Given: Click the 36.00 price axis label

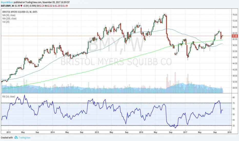Looking at the screenshot, I should coord(235,76).
